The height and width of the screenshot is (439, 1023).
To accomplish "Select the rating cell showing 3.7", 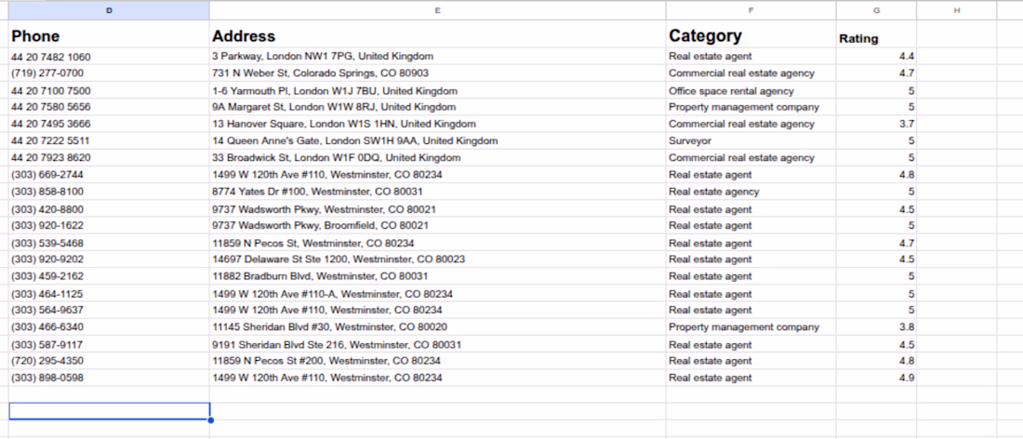I will (x=876, y=124).
